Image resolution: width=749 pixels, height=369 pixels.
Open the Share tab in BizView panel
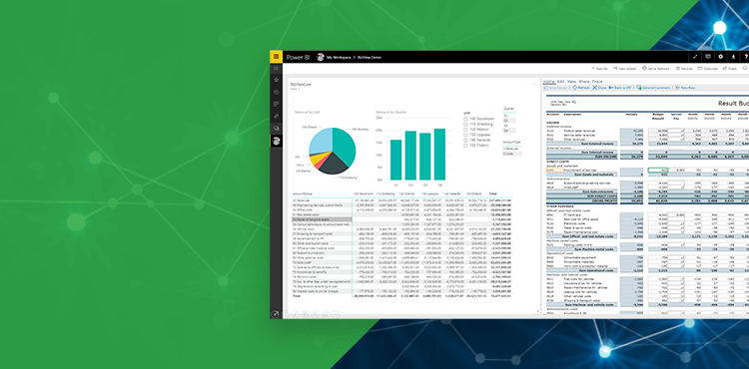tap(584, 82)
